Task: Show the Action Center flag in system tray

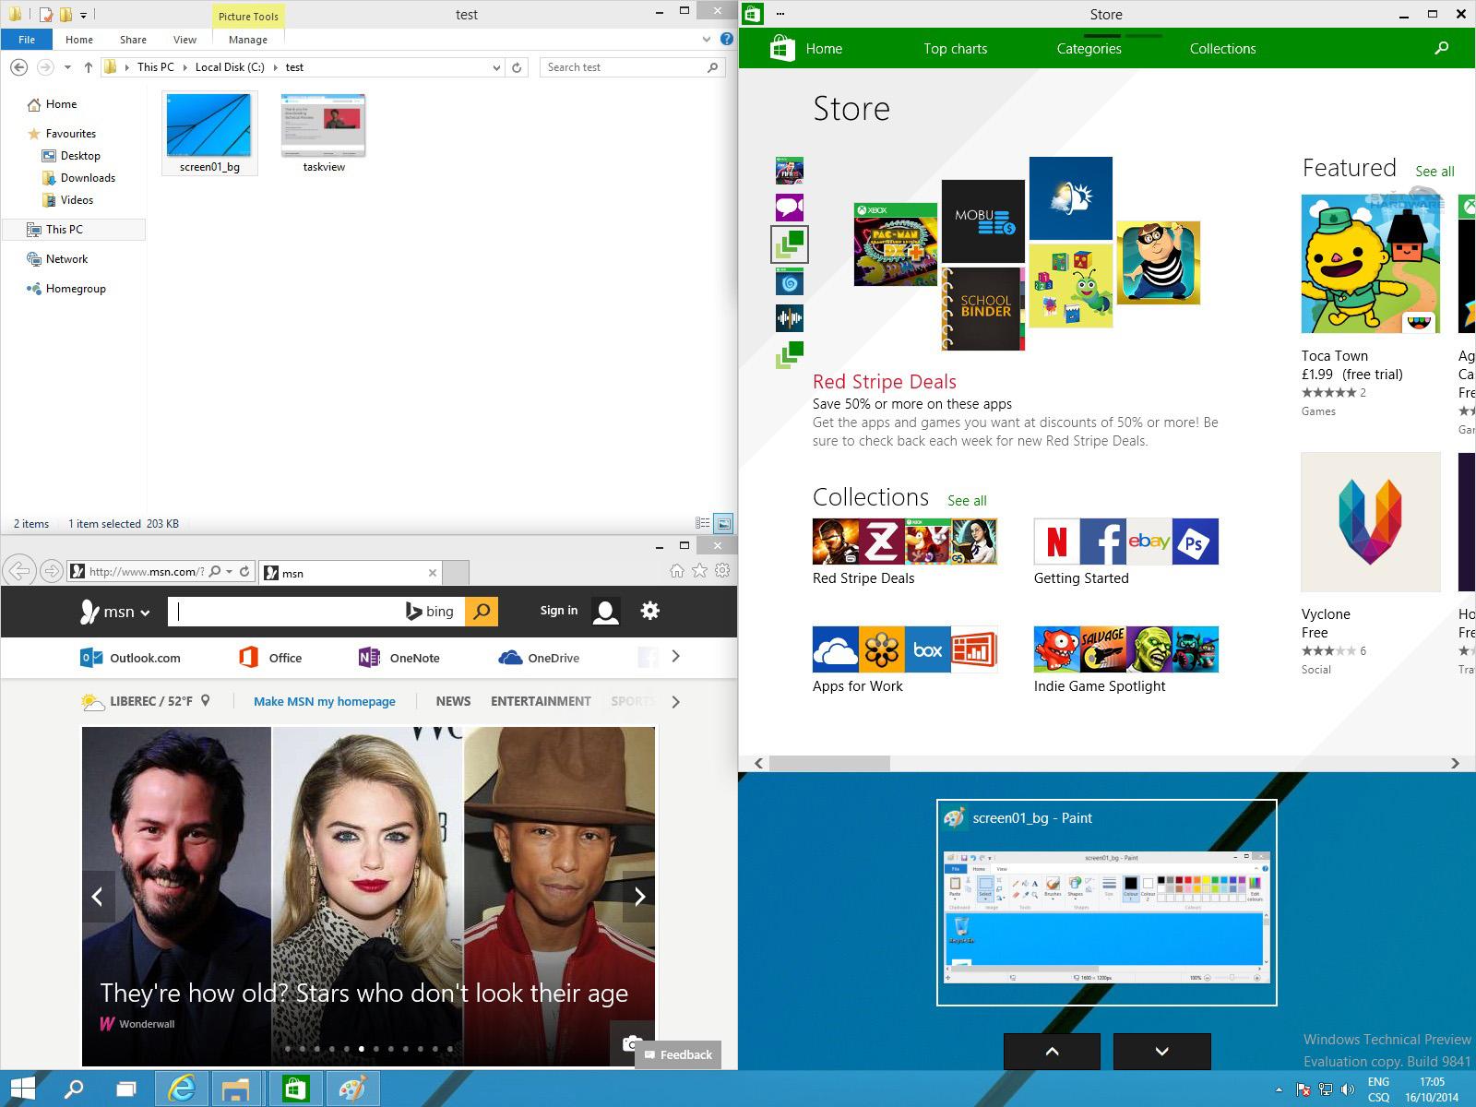Action: 1302,1089
